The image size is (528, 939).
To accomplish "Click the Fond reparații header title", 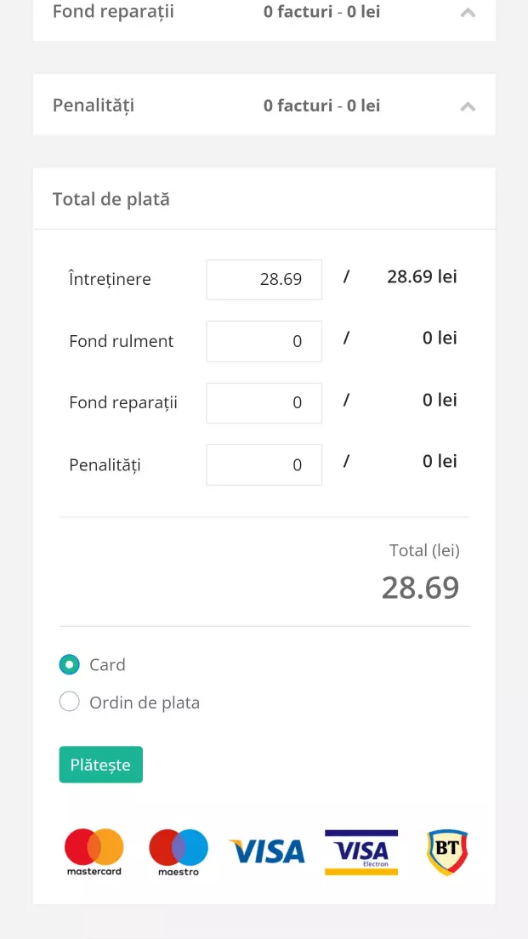I will coord(113,12).
